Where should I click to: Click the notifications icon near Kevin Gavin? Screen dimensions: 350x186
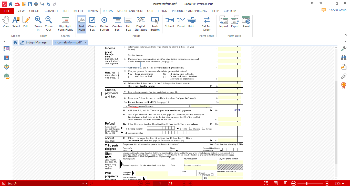pos(324,10)
